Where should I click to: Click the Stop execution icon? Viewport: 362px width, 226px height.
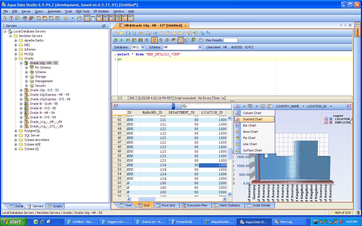[146, 40]
